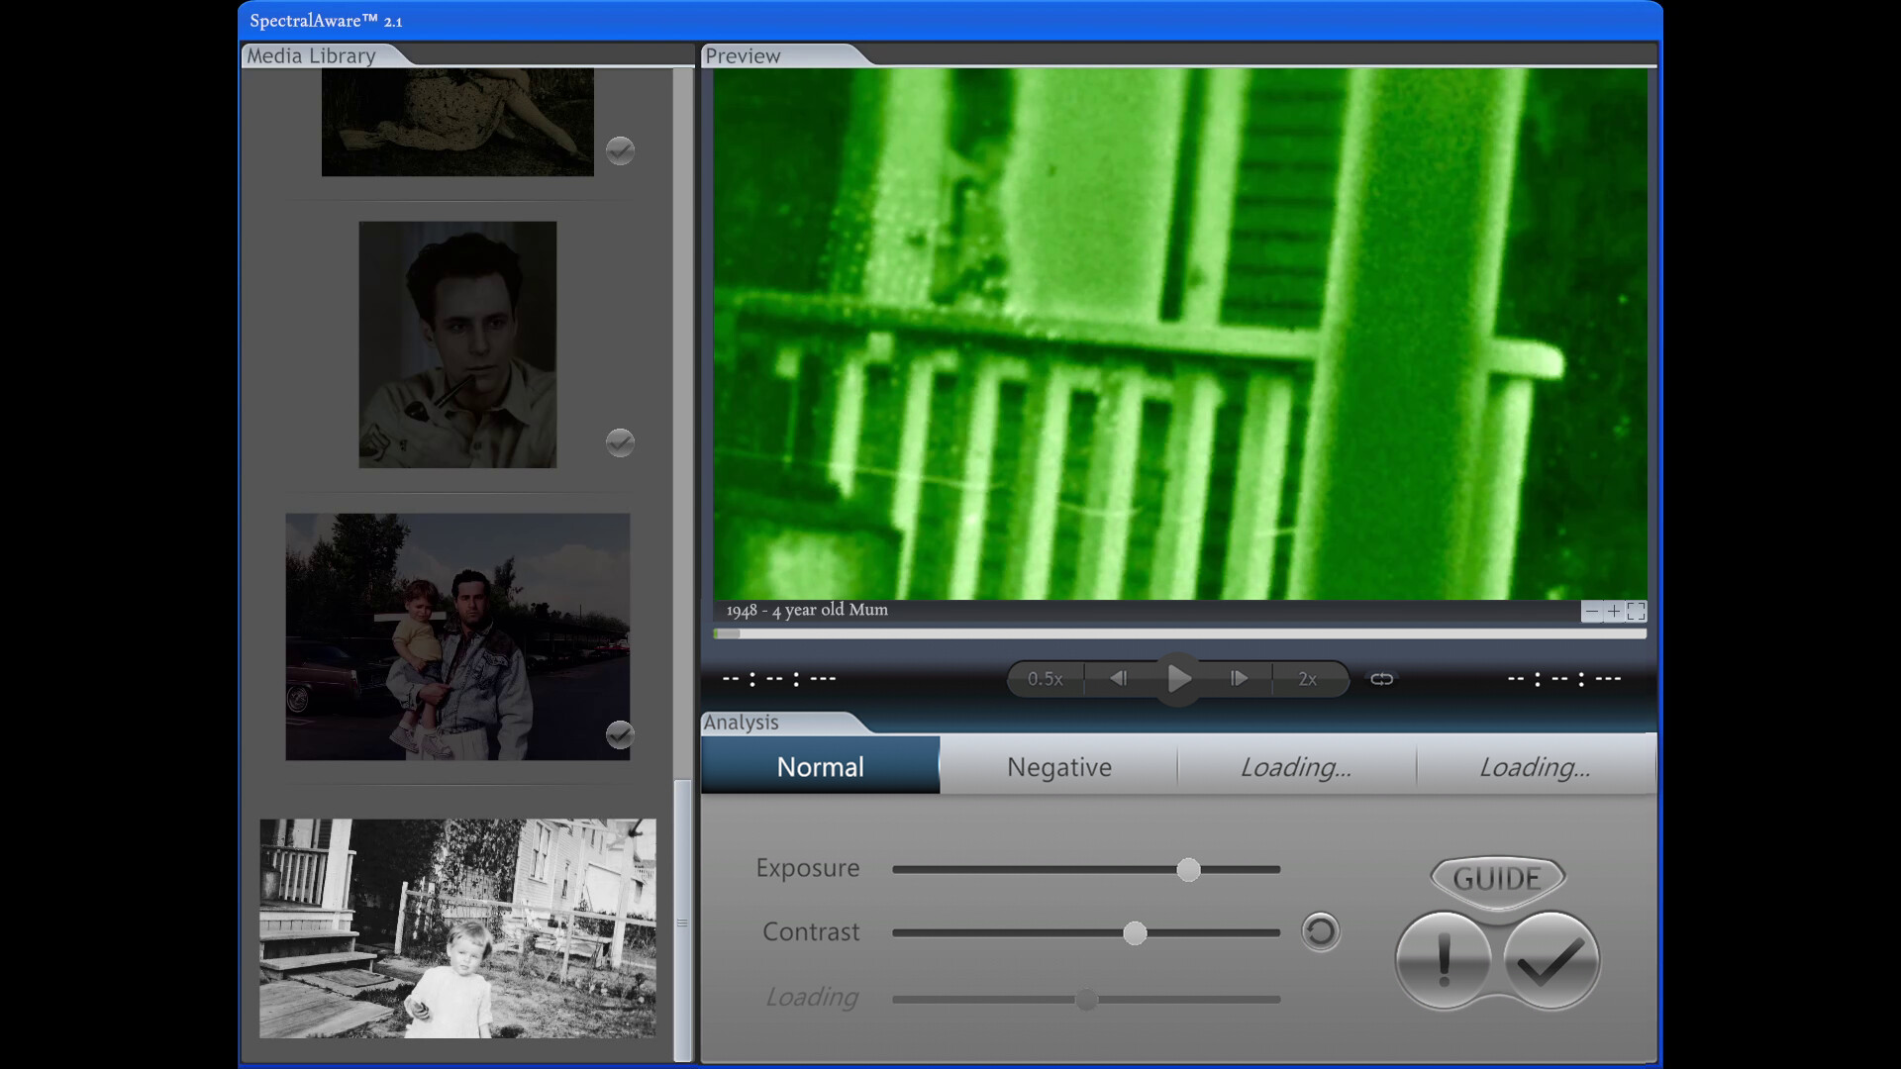Toggle the checkmark on the portrait photo thumbnail
This screenshot has height=1069, width=1901.
[x=620, y=443]
